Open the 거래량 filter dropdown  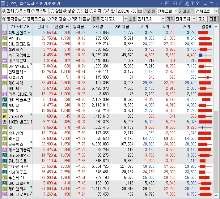tap(176, 11)
